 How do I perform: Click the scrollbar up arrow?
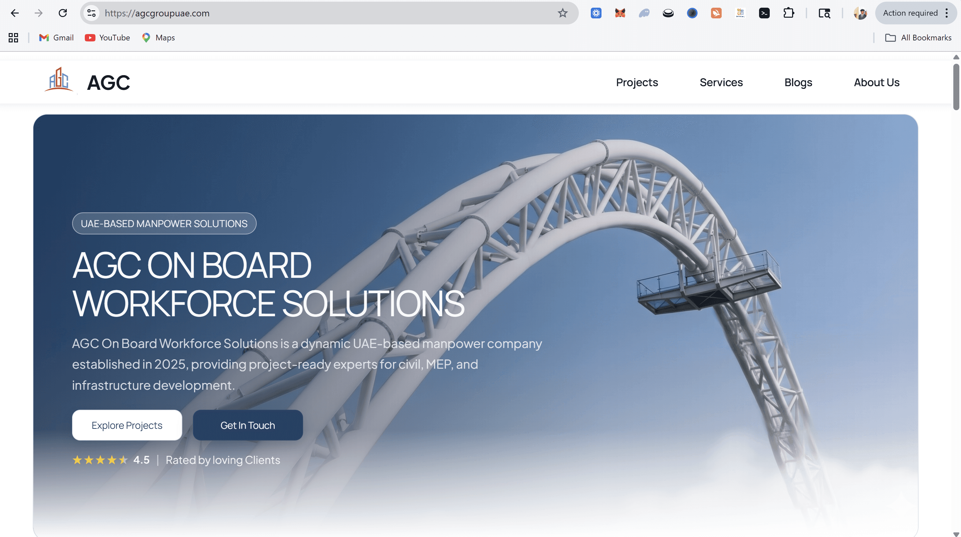[x=956, y=57]
